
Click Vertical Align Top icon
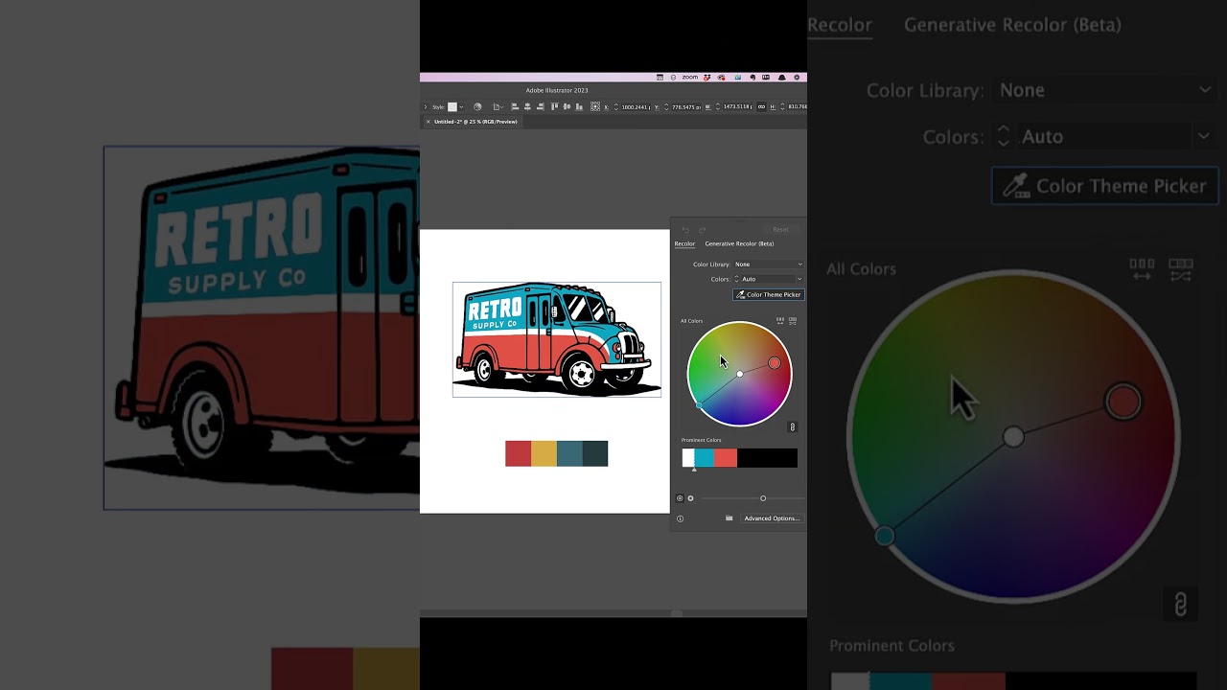coord(554,107)
